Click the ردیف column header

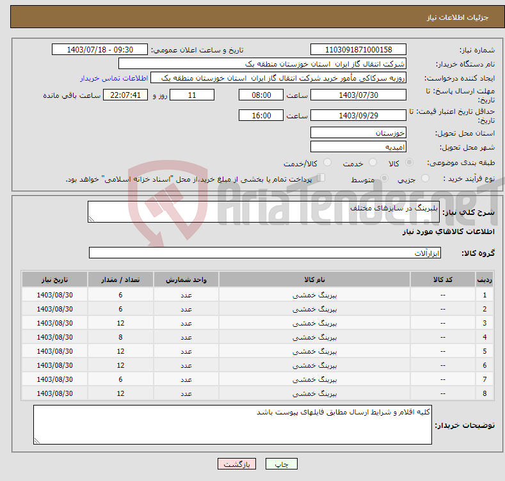(x=485, y=280)
